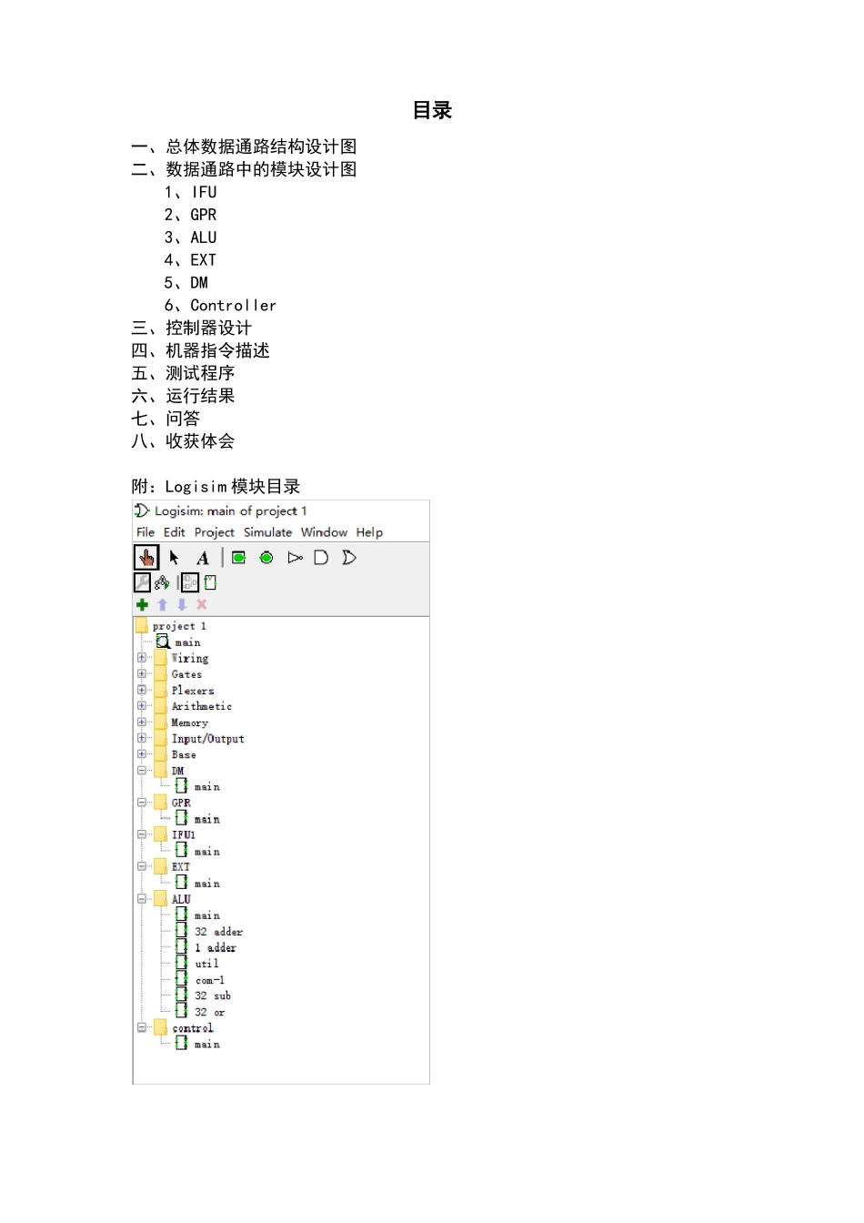Click contents entry 3、ALU
Viewport: 864px width, 1223px height.
click(x=190, y=238)
